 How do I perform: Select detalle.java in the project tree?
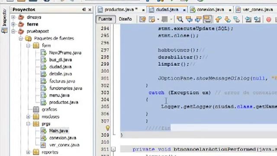[x=61, y=74]
